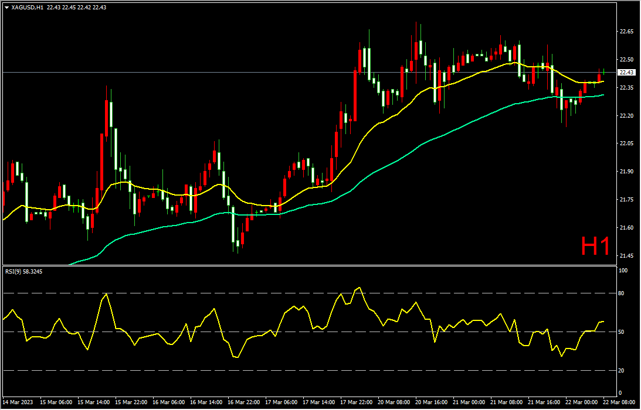Click the RSI scale value 100
Image resolution: width=641 pixels, height=410 pixels.
(624, 271)
